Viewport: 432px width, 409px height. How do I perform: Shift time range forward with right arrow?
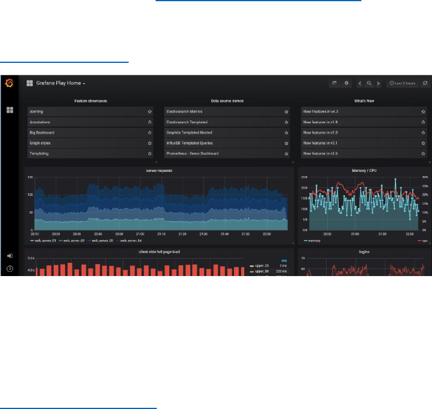(378, 83)
